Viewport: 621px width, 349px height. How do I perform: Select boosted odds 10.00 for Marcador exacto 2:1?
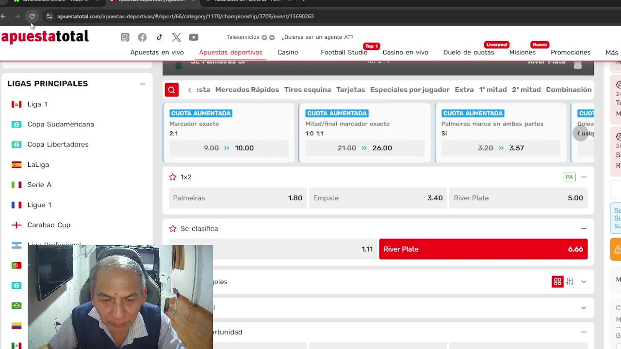click(229, 148)
